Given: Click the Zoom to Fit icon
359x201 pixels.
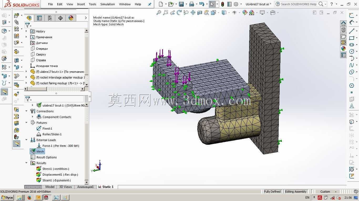Looking at the screenshot, I should 159,13.
